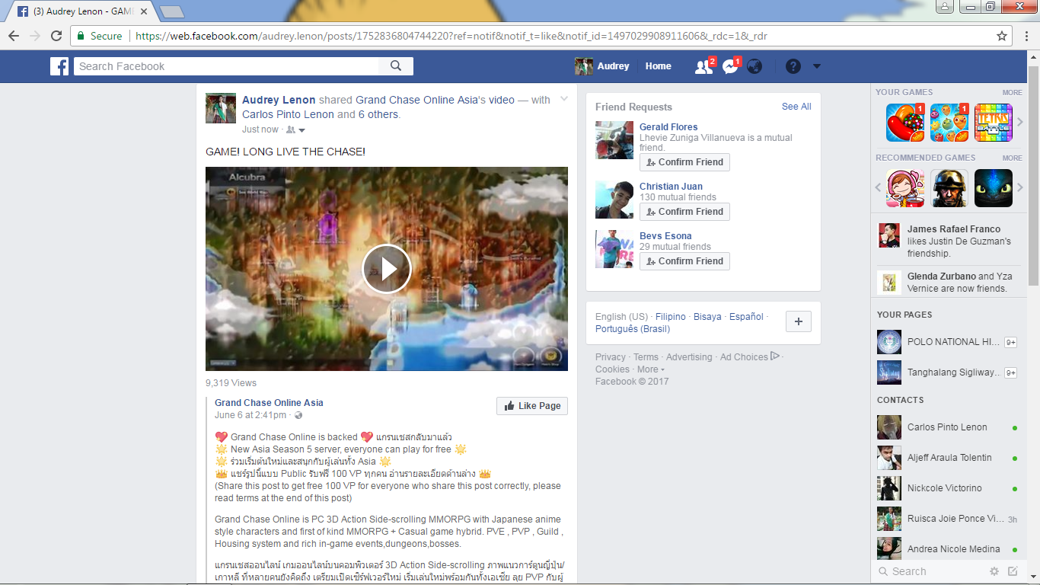Open Candy Crush Saga game icon

click(905, 123)
